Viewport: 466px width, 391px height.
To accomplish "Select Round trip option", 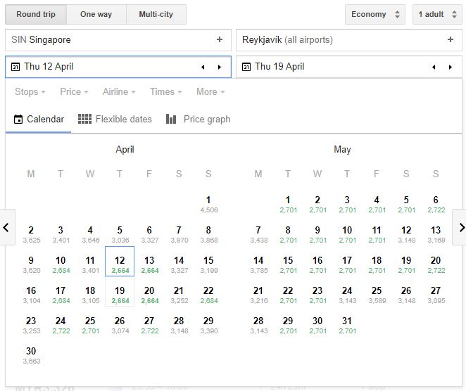I will click(x=36, y=14).
